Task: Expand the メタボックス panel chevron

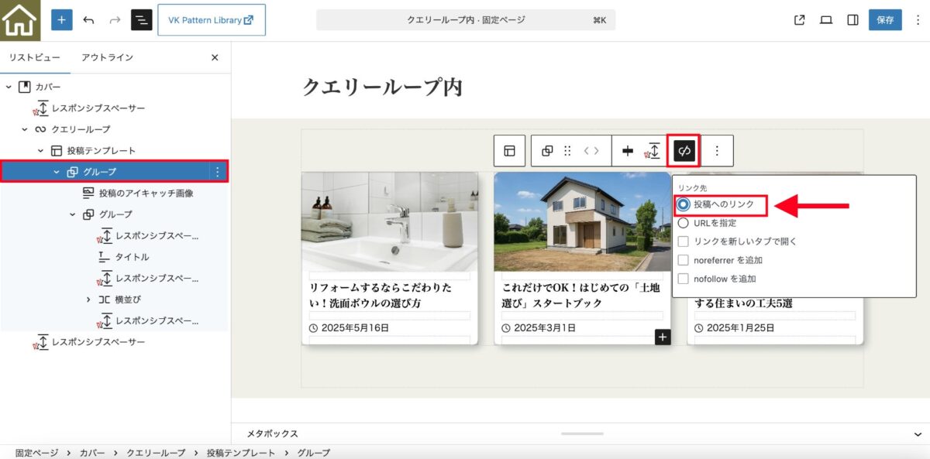Action: 918,433
